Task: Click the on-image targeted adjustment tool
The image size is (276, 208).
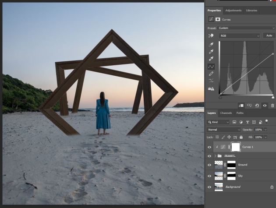Action: click(211, 35)
